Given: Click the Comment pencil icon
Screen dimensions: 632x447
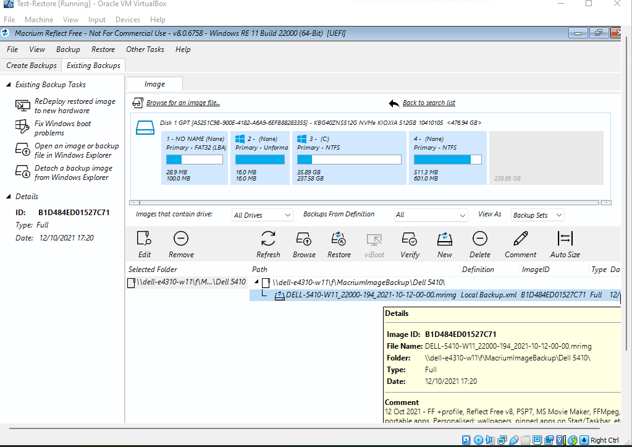Looking at the screenshot, I should pos(520,239).
